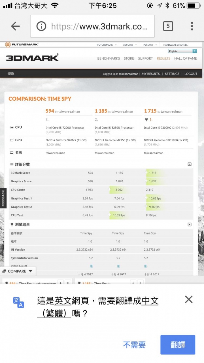Collapse the 測試結果 section
The width and height of the screenshot is (204, 363).
pos(190,224)
